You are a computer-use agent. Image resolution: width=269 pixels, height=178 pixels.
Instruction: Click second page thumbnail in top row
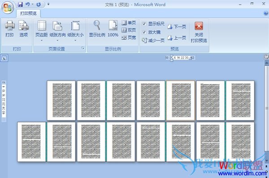pos(91,101)
